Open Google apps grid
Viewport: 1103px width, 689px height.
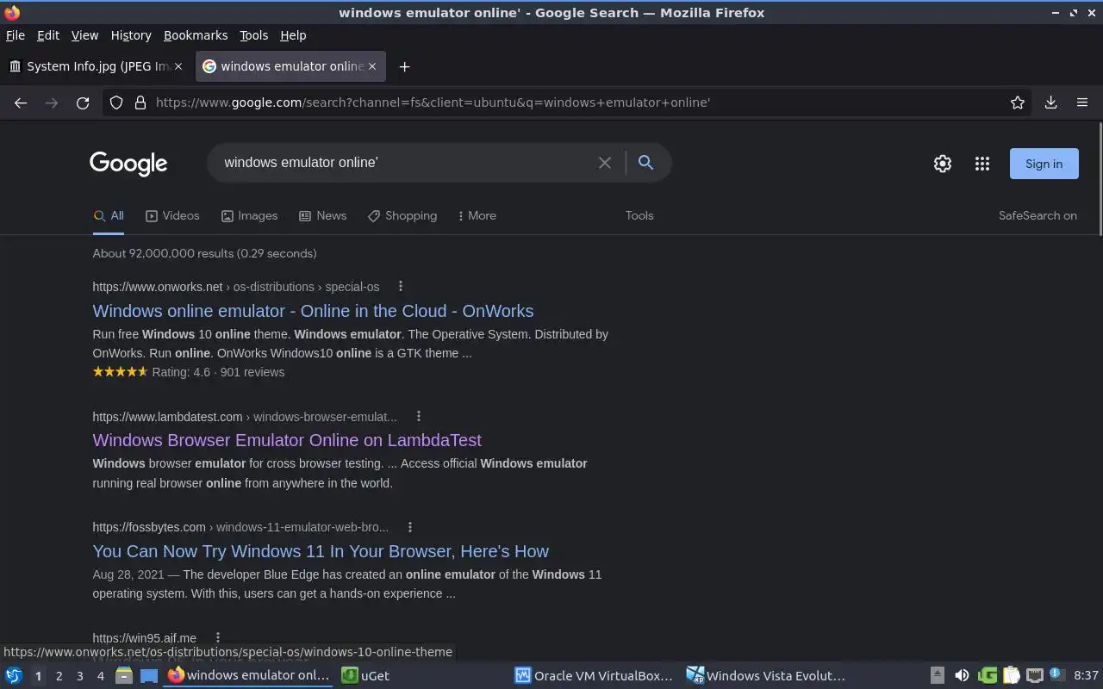click(x=982, y=164)
